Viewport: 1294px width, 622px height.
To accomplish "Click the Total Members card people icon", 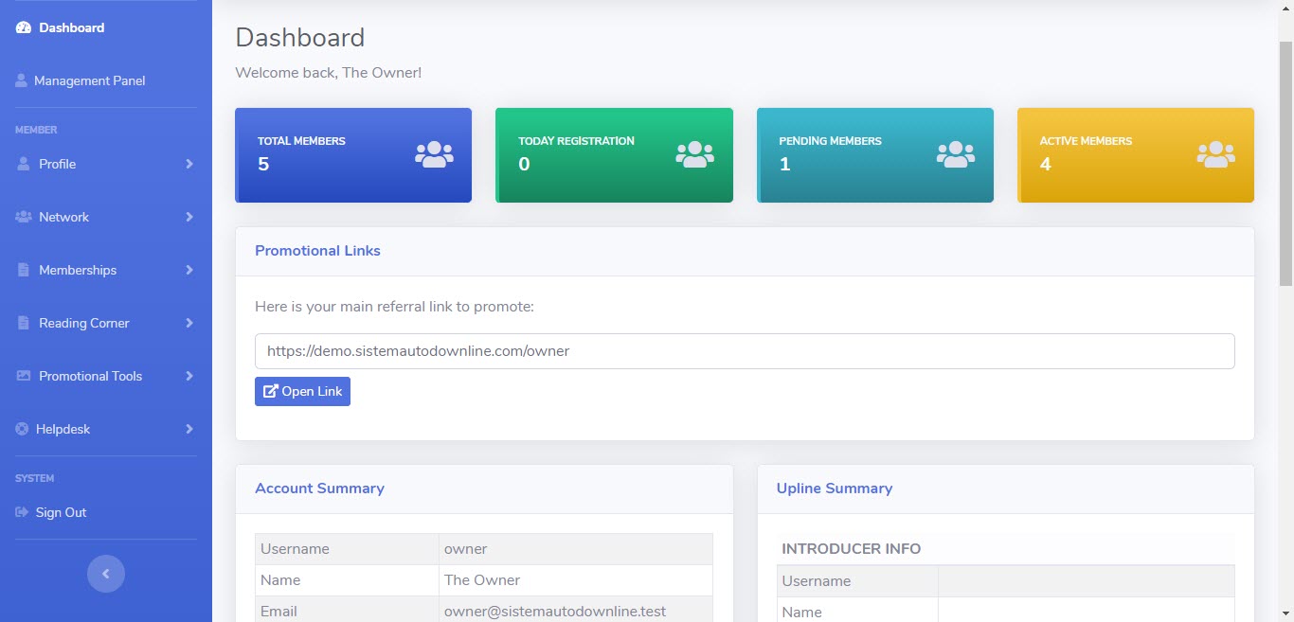I will (434, 154).
